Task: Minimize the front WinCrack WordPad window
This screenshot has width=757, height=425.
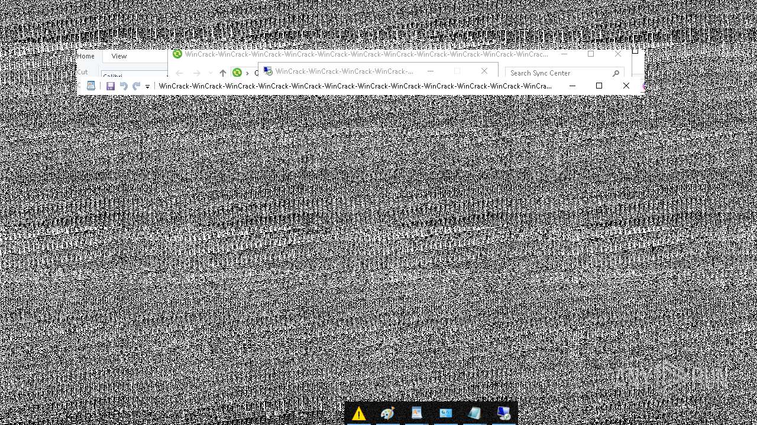Action: click(572, 86)
